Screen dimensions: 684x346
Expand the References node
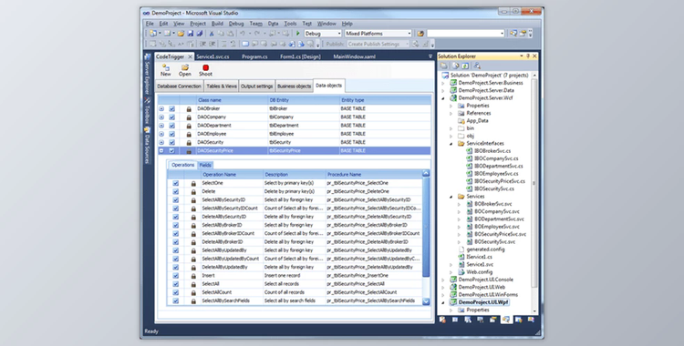451,113
